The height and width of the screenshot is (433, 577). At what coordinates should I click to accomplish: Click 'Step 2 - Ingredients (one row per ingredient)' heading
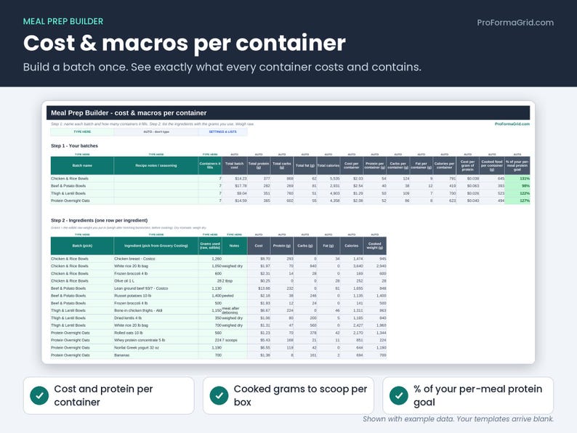[99, 220]
